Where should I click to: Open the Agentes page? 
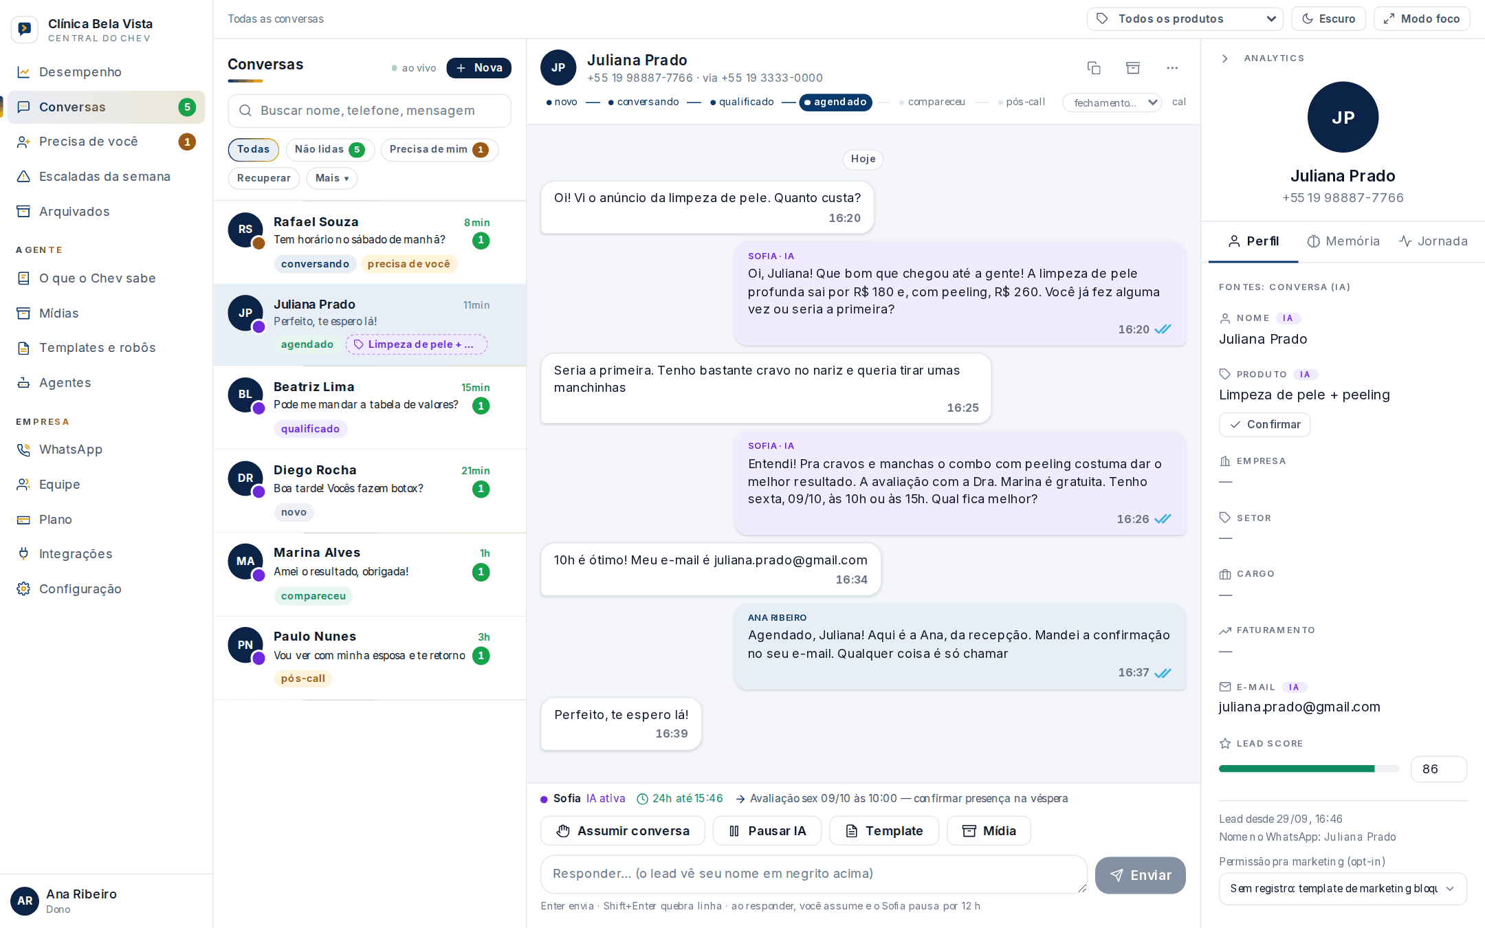click(x=107, y=383)
